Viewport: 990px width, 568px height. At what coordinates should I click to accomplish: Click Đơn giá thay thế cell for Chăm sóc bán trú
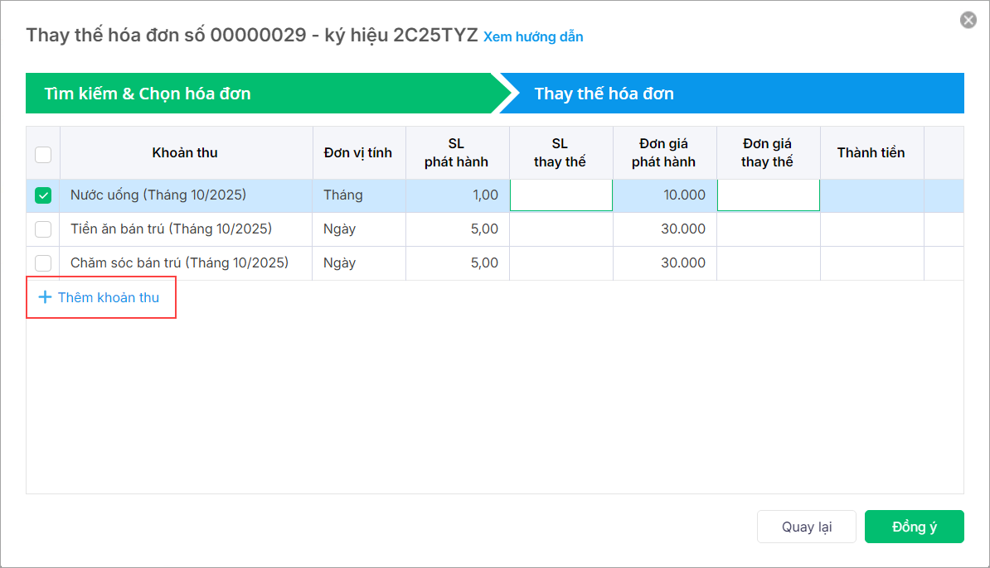coord(768,263)
